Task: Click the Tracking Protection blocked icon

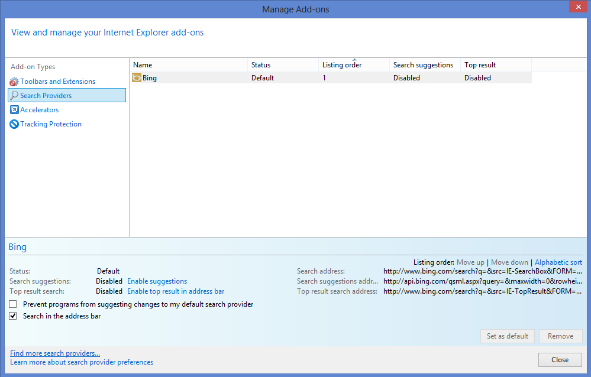Action: click(14, 124)
